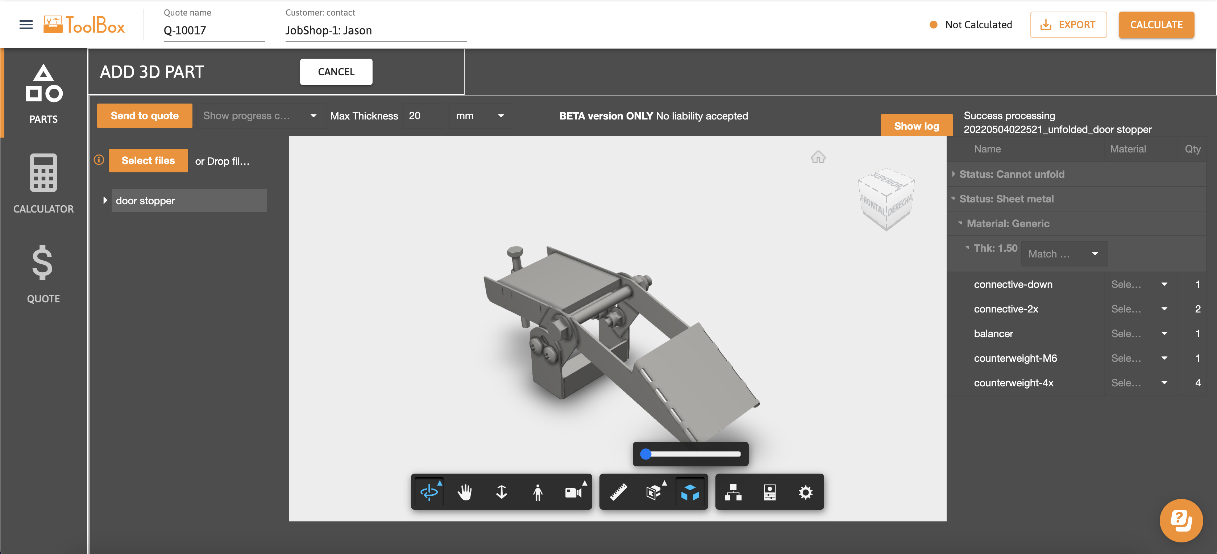Select the First person walk tool

coord(537,492)
